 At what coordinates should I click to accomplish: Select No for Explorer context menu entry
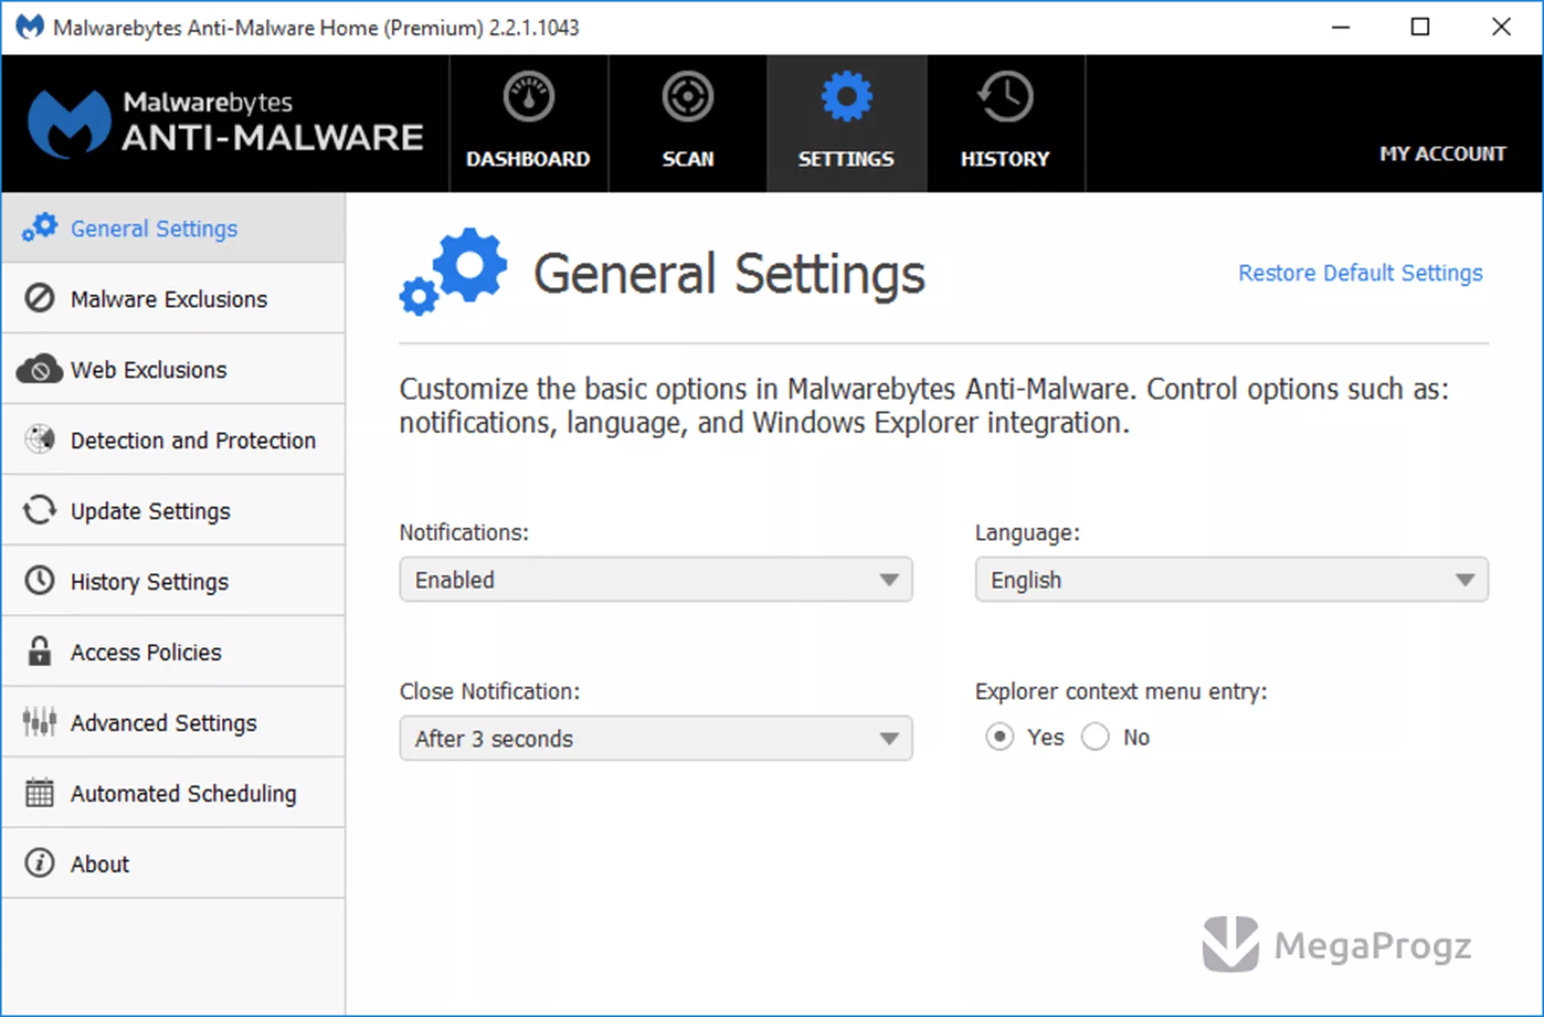(1095, 736)
